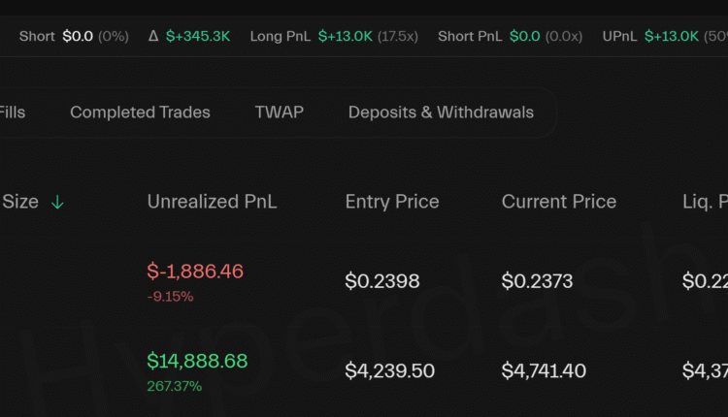Select the $-1,886.46 unrealized loss value

[x=195, y=272]
